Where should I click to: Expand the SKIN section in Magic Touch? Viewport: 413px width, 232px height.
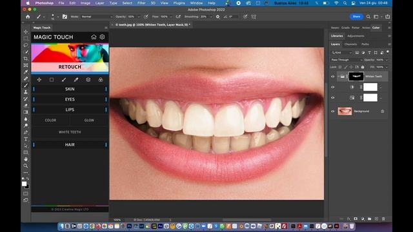coord(70,89)
